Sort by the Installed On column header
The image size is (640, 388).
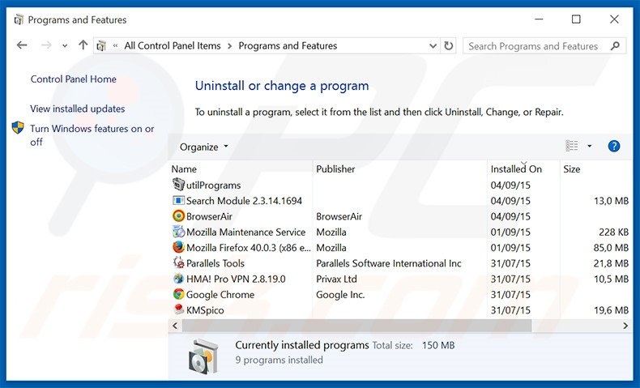coord(516,169)
